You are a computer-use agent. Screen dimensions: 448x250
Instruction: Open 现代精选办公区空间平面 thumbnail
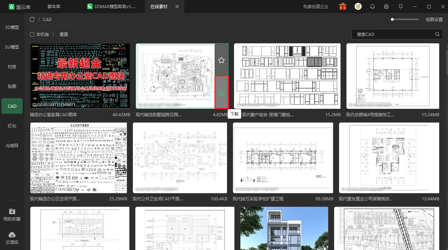point(79,158)
